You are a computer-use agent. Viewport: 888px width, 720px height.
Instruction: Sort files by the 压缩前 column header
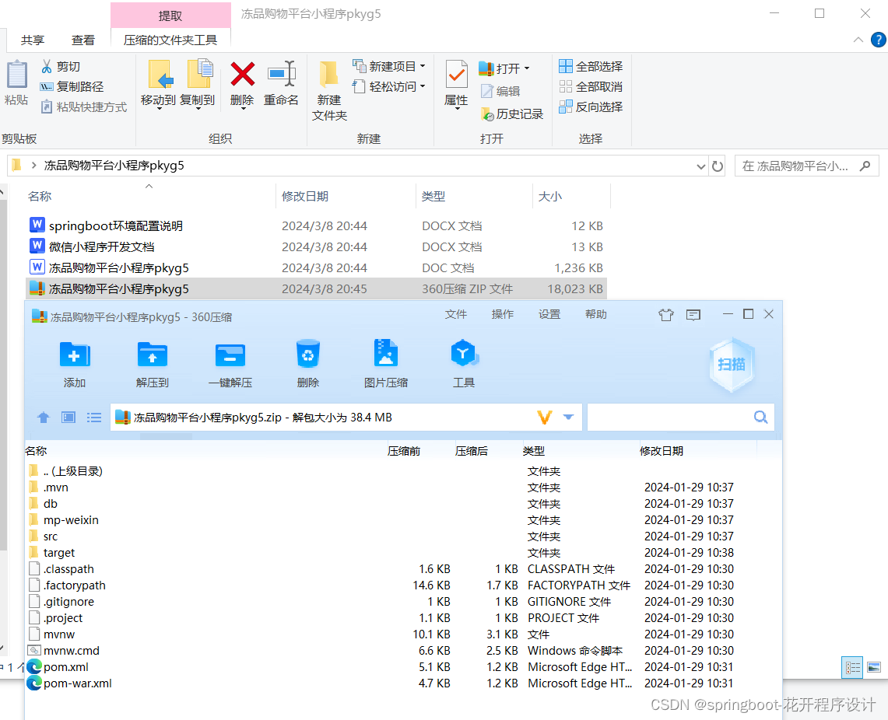(x=404, y=450)
